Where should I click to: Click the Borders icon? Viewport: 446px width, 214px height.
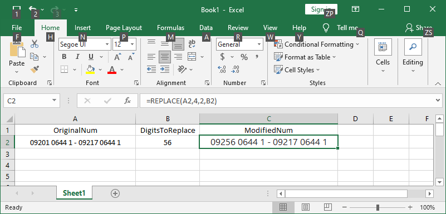[x=65, y=69]
